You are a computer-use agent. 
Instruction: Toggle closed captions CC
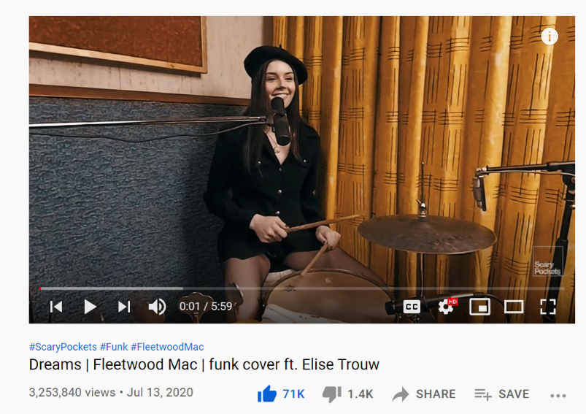click(412, 307)
